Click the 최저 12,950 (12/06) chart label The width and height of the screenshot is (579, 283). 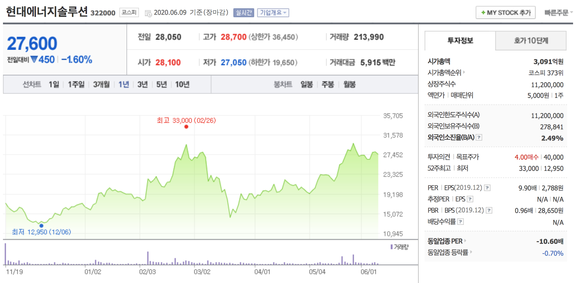[x=41, y=232]
